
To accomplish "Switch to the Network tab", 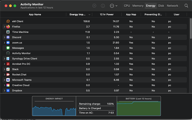I will (x=173, y=6).
